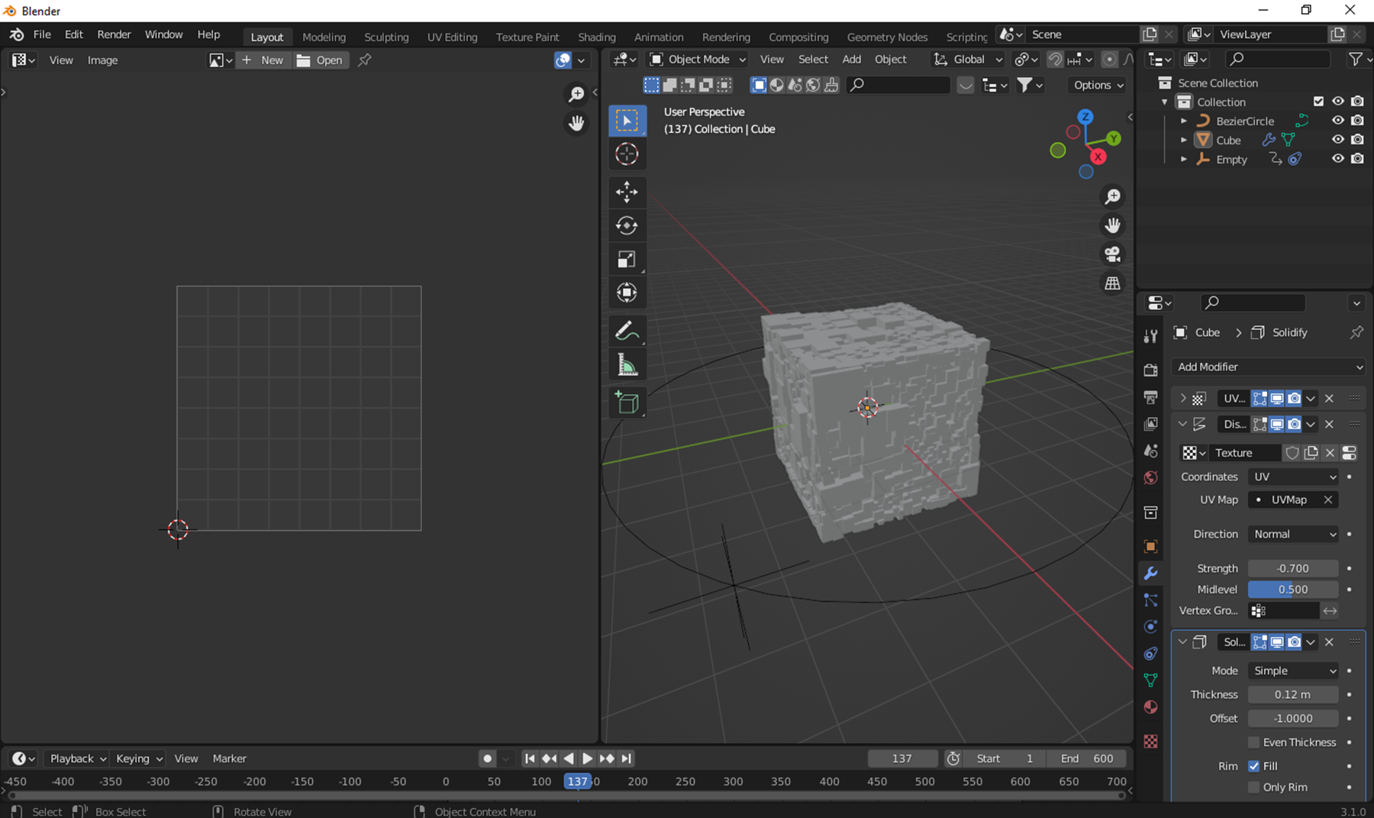Adjust Midlevel 0.500 slider
The image size is (1374, 818).
click(x=1293, y=590)
